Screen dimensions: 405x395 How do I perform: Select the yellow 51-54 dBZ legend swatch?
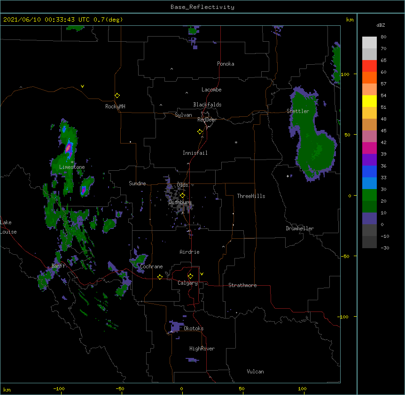[x=369, y=101]
